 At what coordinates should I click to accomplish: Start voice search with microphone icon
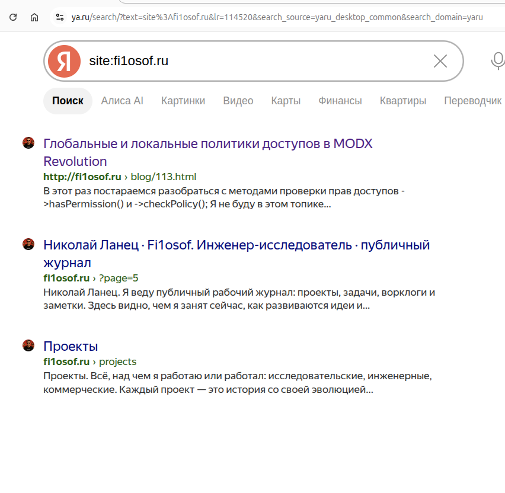[498, 60]
